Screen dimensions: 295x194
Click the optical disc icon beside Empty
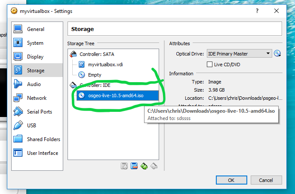81,75
